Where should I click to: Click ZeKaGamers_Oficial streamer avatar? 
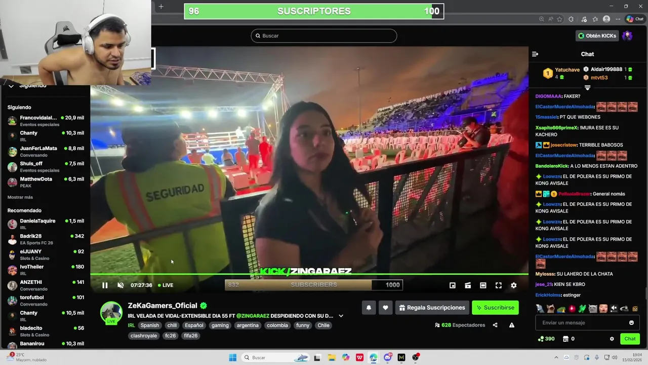(111, 313)
